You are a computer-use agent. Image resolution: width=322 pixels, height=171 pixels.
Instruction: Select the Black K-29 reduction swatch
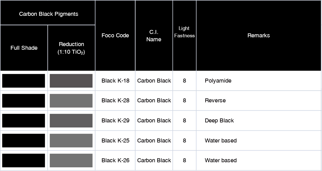(71, 121)
